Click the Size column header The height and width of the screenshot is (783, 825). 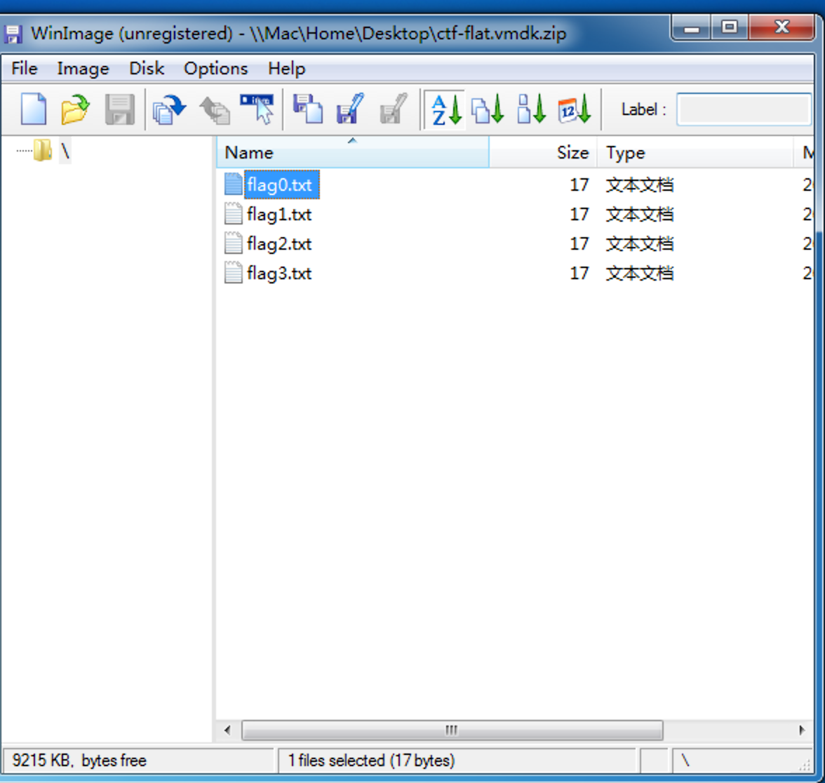coord(543,153)
